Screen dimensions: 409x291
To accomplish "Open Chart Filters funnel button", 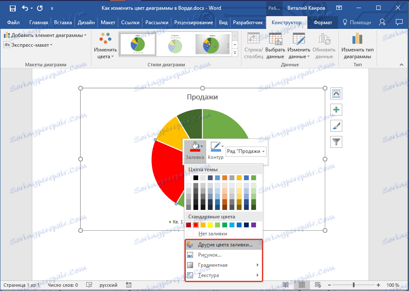I will click(336, 142).
